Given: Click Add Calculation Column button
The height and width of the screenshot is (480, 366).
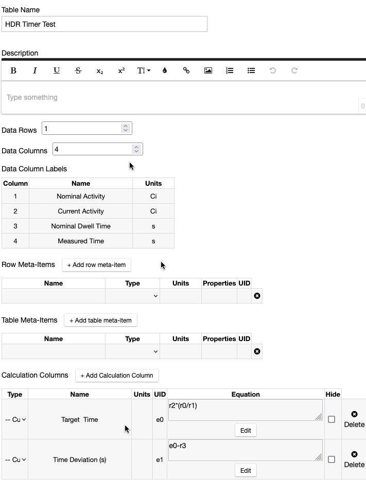Looking at the screenshot, I should [117, 376].
